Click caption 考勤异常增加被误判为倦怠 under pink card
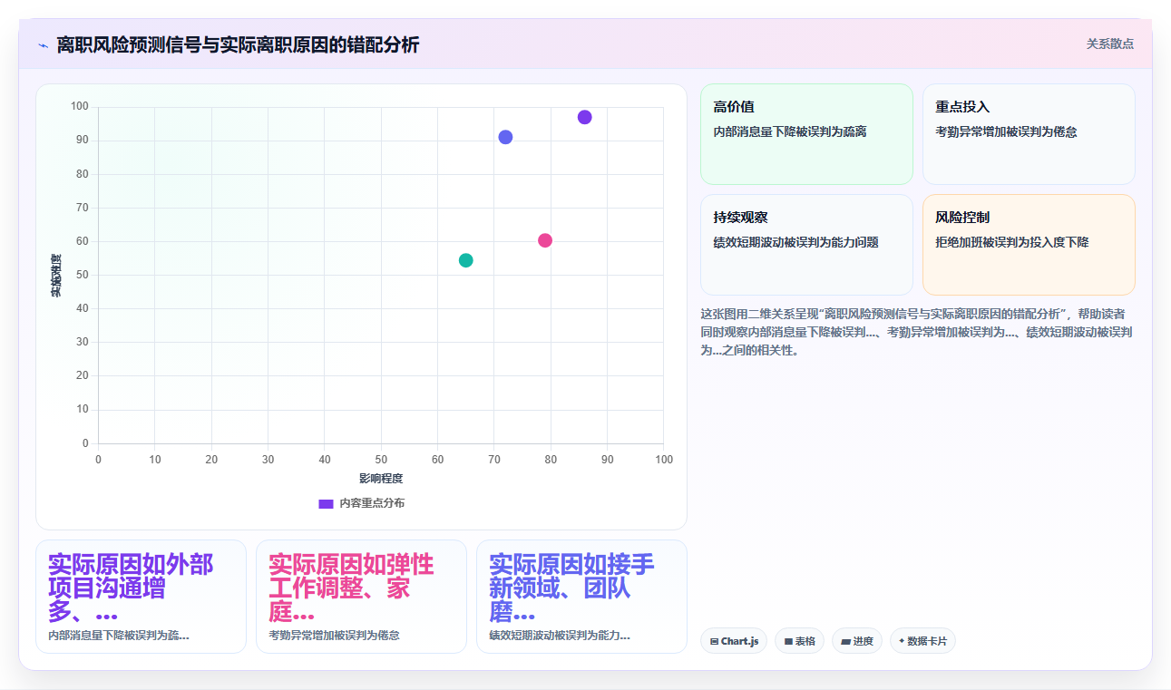 click(334, 636)
